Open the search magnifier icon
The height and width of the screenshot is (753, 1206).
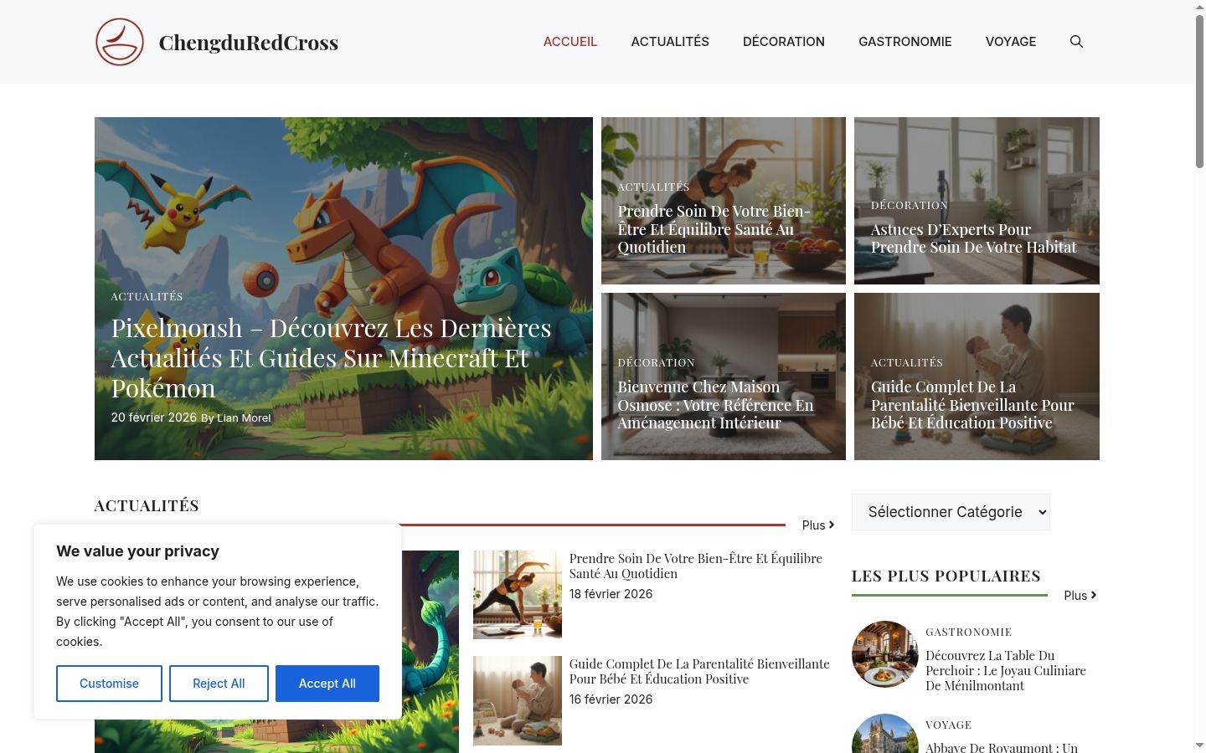[x=1076, y=42]
